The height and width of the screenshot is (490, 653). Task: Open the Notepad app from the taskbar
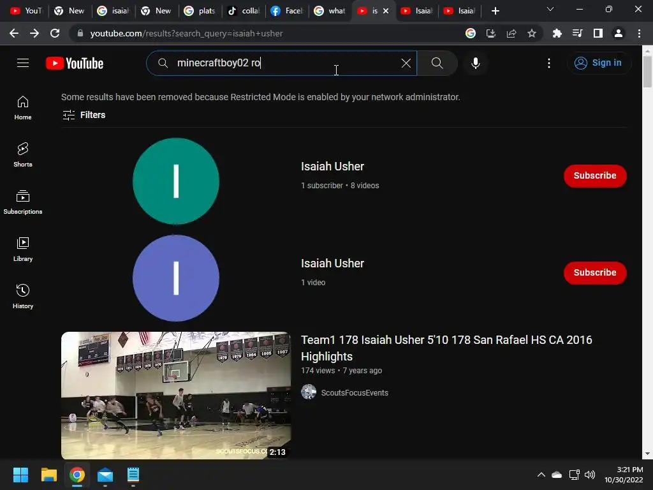tap(133, 475)
